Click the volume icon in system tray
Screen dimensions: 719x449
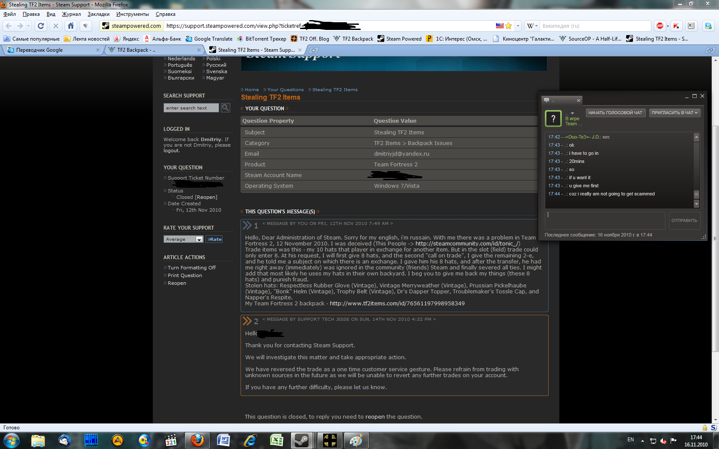point(663,440)
